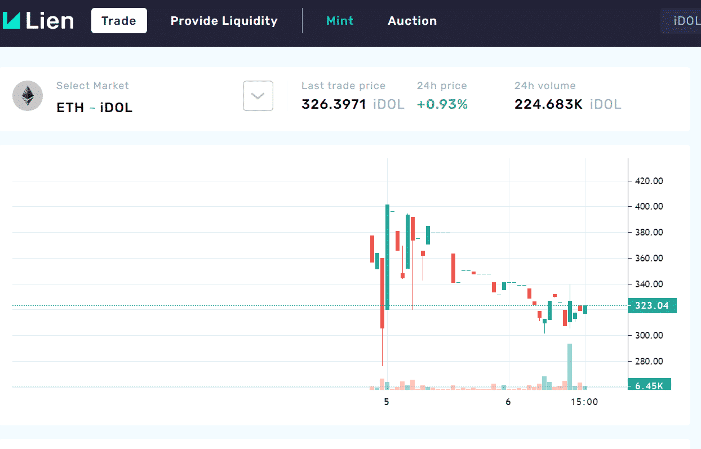Click the 420.00 price axis label
701x449 pixels.
click(x=649, y=181)
